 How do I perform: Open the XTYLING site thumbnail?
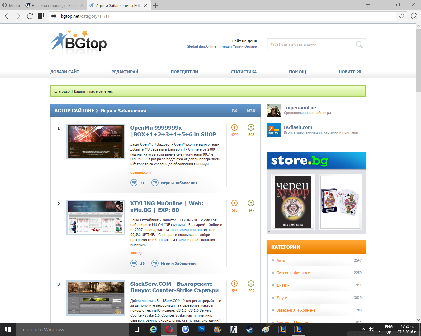(96, 218)
